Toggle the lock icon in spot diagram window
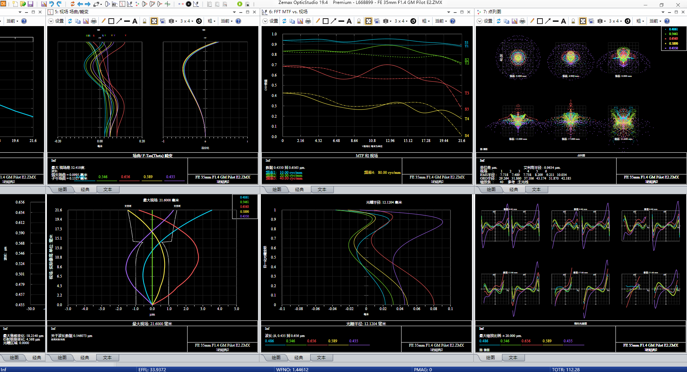The height and width of the screenshot is (372, 687). pyautogui.click(x=573, y=21)
